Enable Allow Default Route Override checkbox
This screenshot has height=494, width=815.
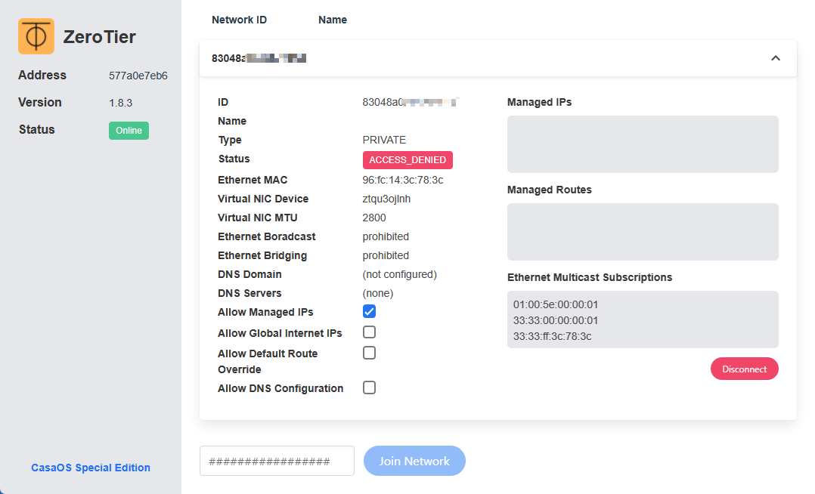(x=369, y=353)
